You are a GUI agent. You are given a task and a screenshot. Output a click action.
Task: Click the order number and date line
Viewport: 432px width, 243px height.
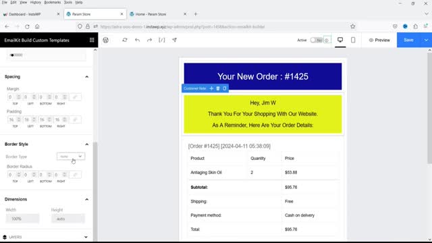tap(230, 146)
